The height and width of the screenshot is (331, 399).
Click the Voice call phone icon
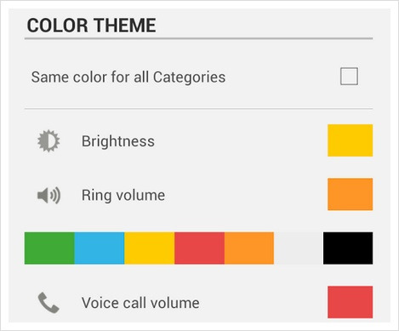[48, 303]
